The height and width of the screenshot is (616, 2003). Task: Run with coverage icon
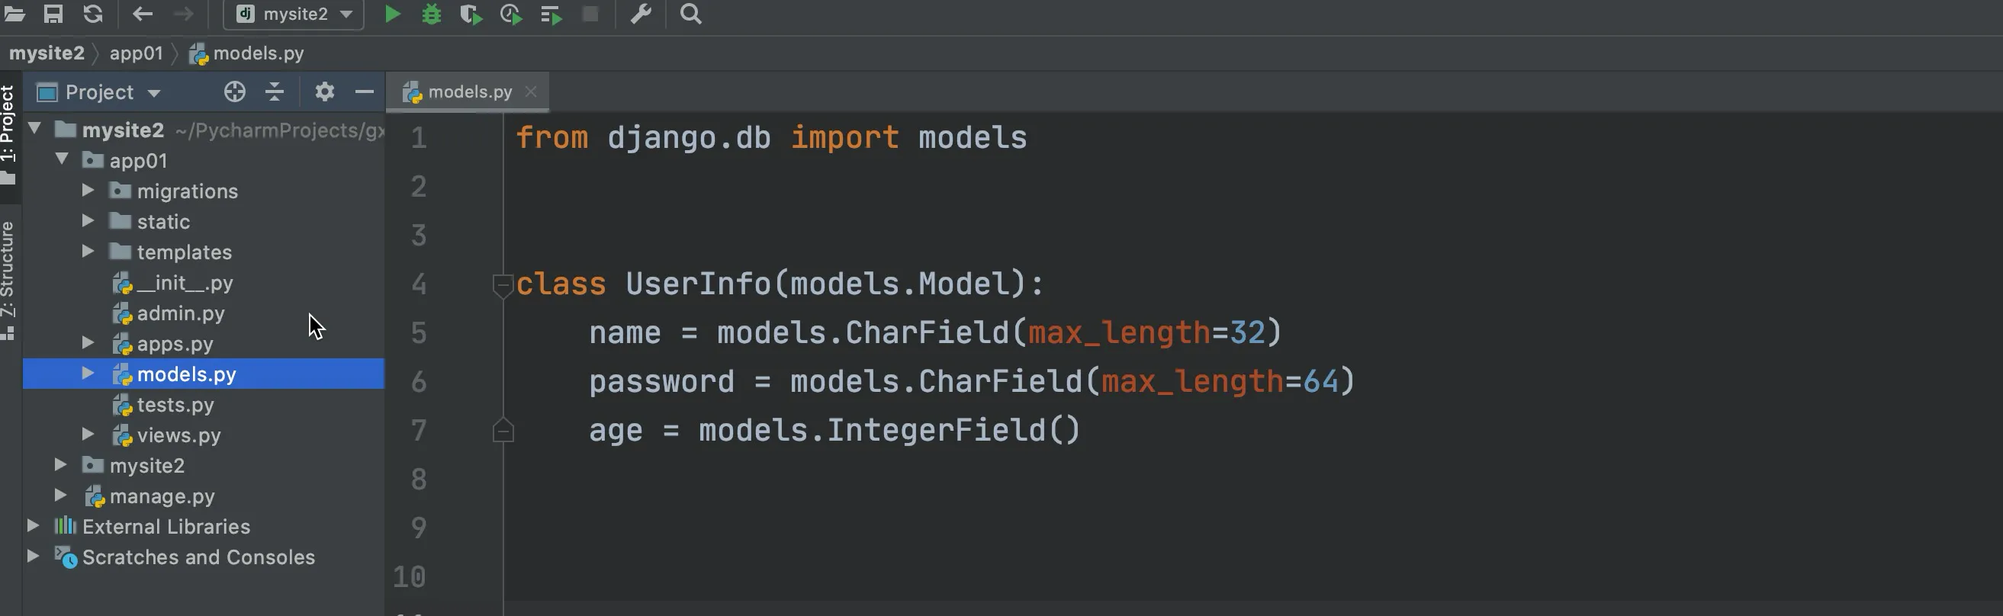(x=471, y=14)
